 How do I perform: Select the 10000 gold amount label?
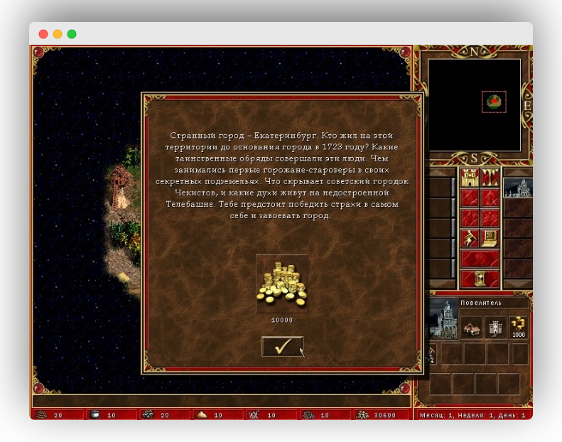coord(282,320)
